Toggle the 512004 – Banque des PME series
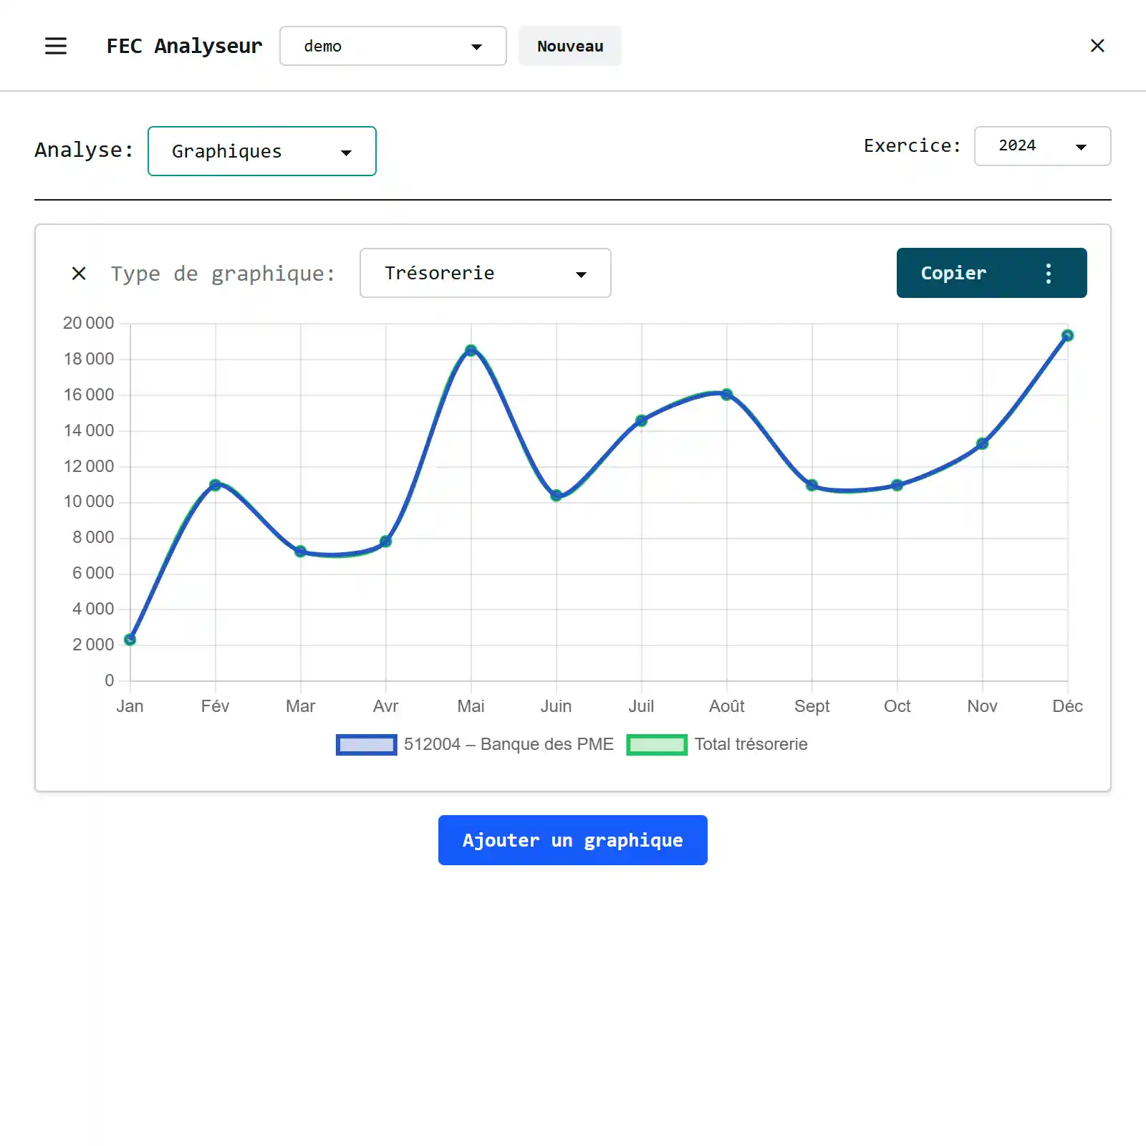This screenshot has width=1146, height=1146. (508, 744)
